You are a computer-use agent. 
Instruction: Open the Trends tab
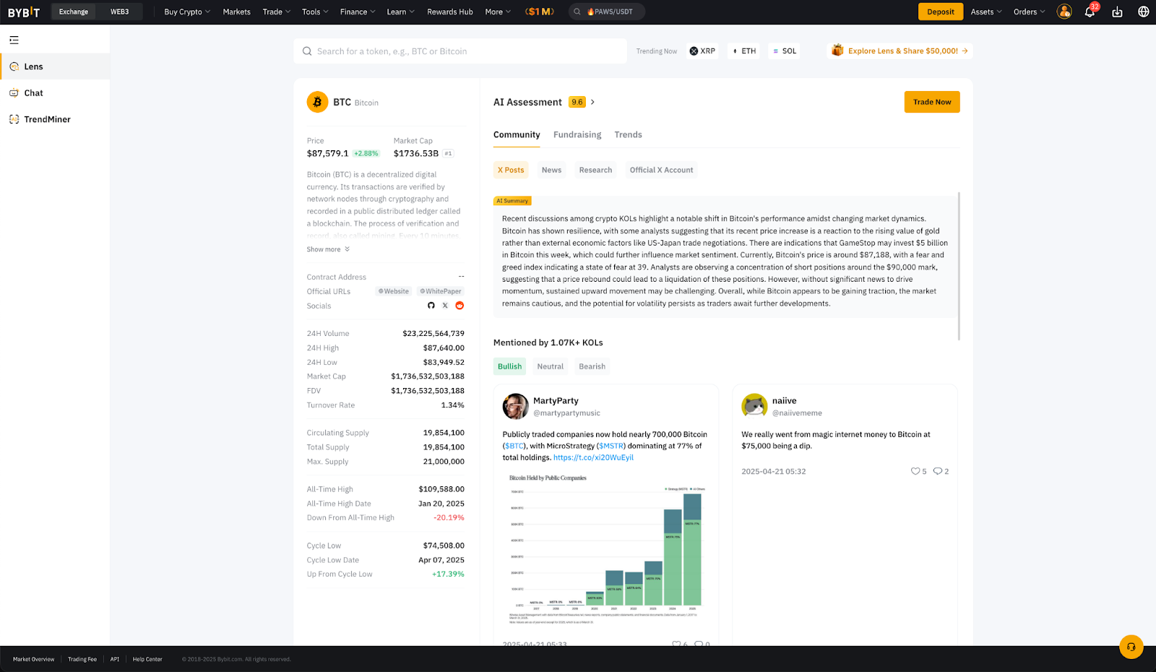628,135
